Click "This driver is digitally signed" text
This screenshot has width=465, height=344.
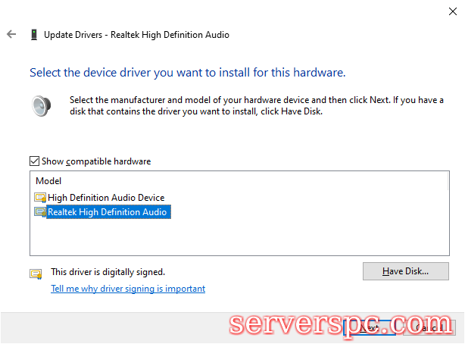(x=108, y=271)
